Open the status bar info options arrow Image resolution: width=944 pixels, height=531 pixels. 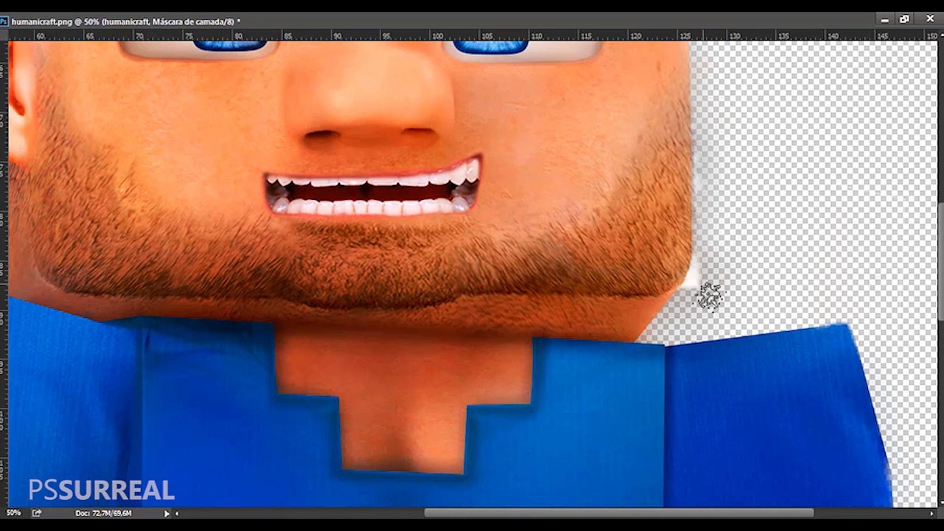[167, 513]
